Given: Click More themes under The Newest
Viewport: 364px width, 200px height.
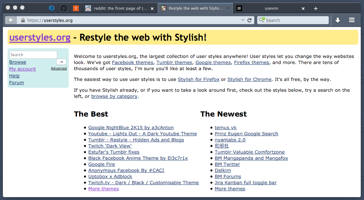Looking at the screenshot, I should 230,189.
